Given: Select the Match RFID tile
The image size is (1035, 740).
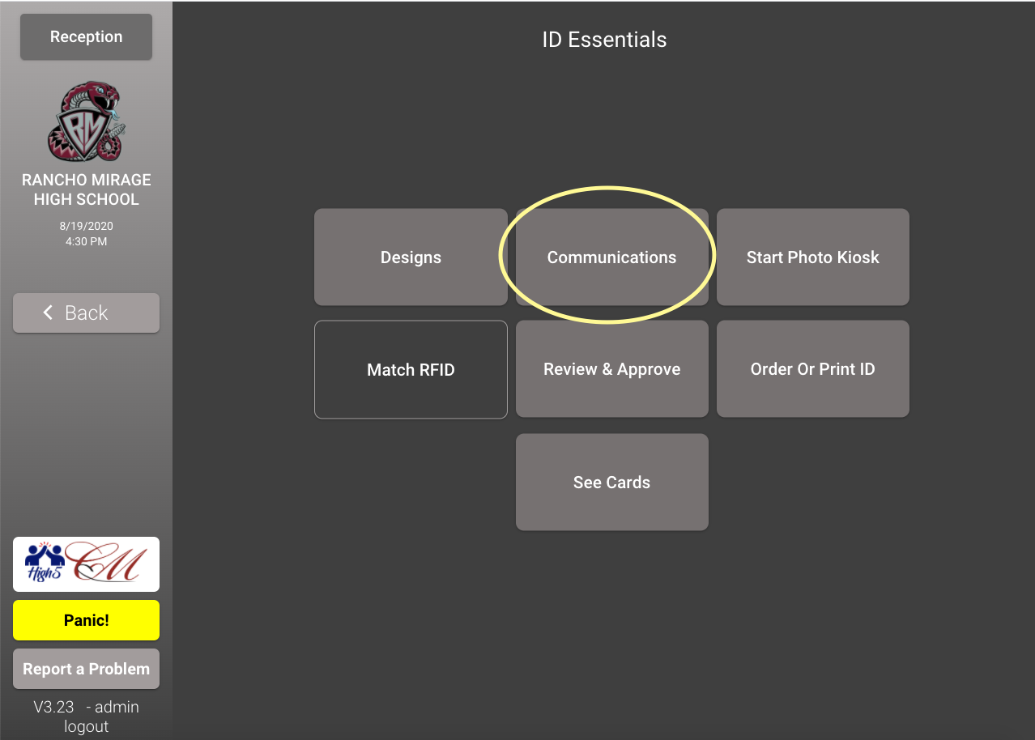Looking at the screenshot, I should tap(411, 370).
